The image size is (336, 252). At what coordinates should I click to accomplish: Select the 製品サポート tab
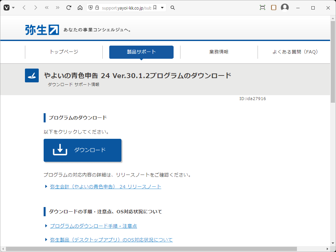tap(141, 52)
